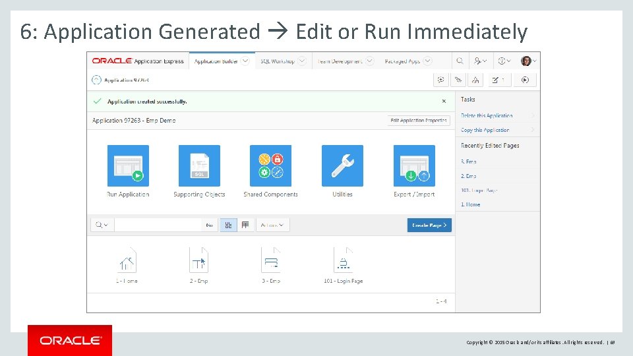Click the Create Page button
The height and width of the screenshot is (356, 633).
(429, 225)
